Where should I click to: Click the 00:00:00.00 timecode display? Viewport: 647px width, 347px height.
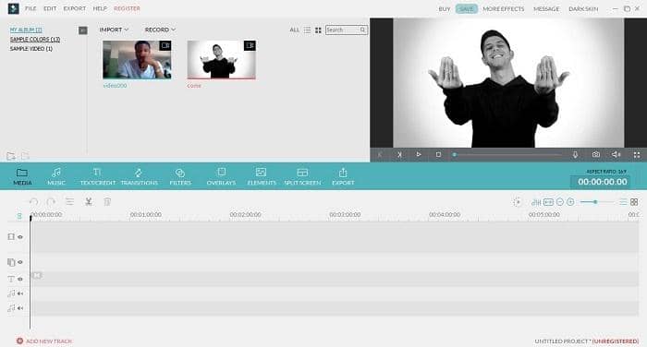602,182
